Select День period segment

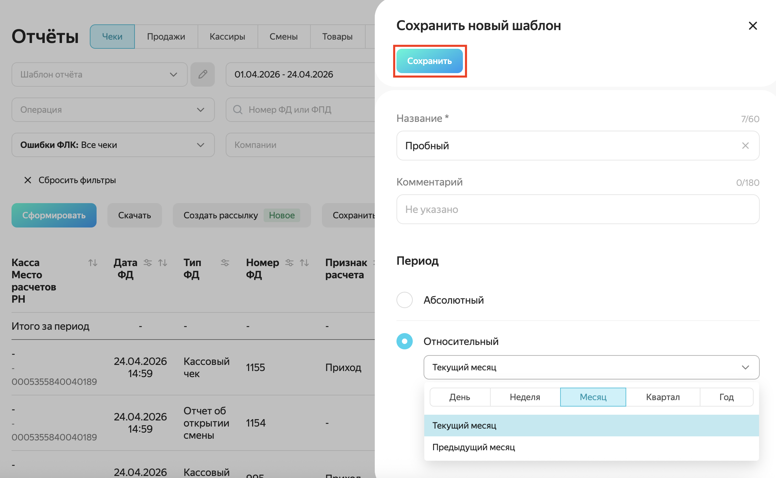[x=460, y=397]
